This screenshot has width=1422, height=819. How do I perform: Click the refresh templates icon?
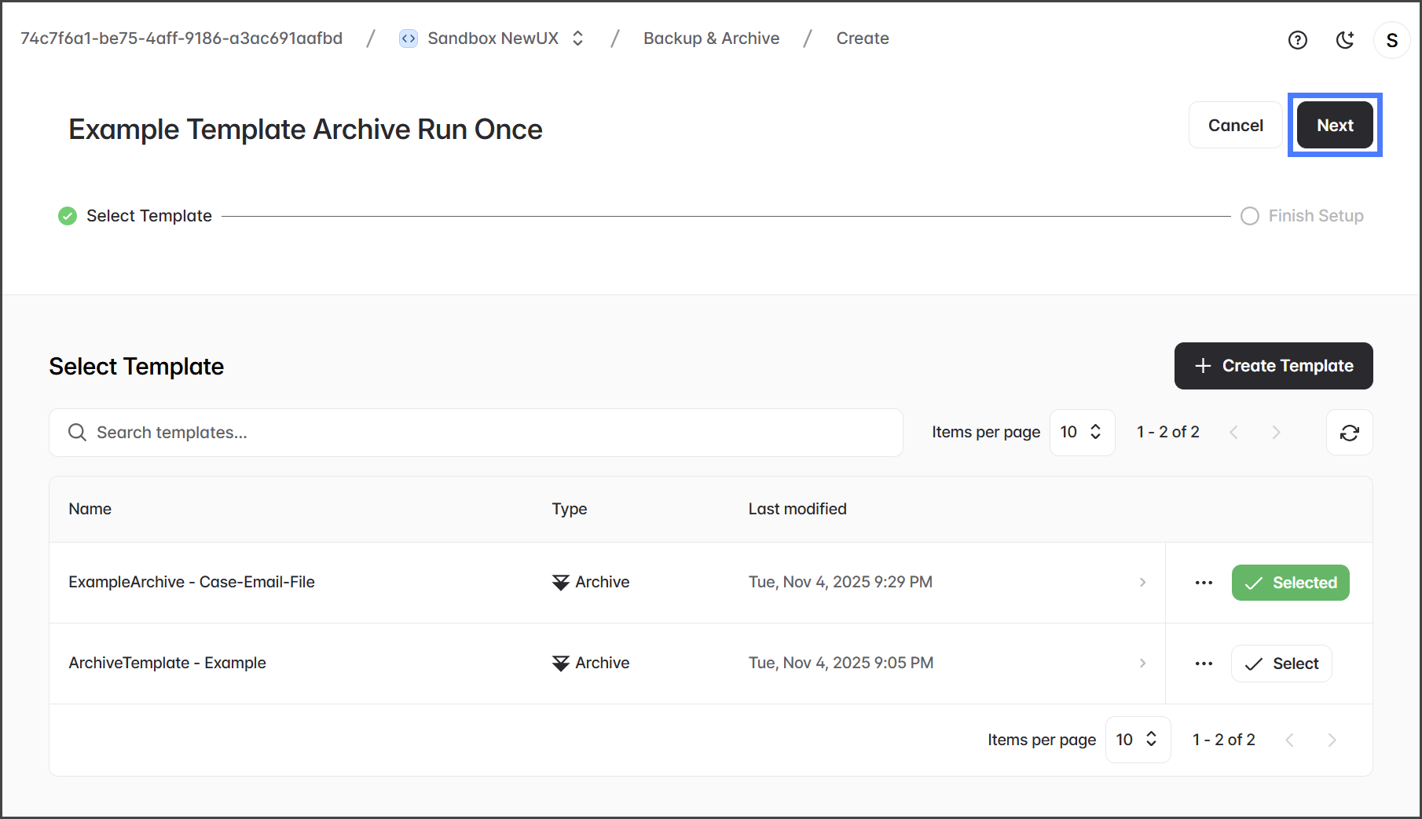tap(1349, 433)
